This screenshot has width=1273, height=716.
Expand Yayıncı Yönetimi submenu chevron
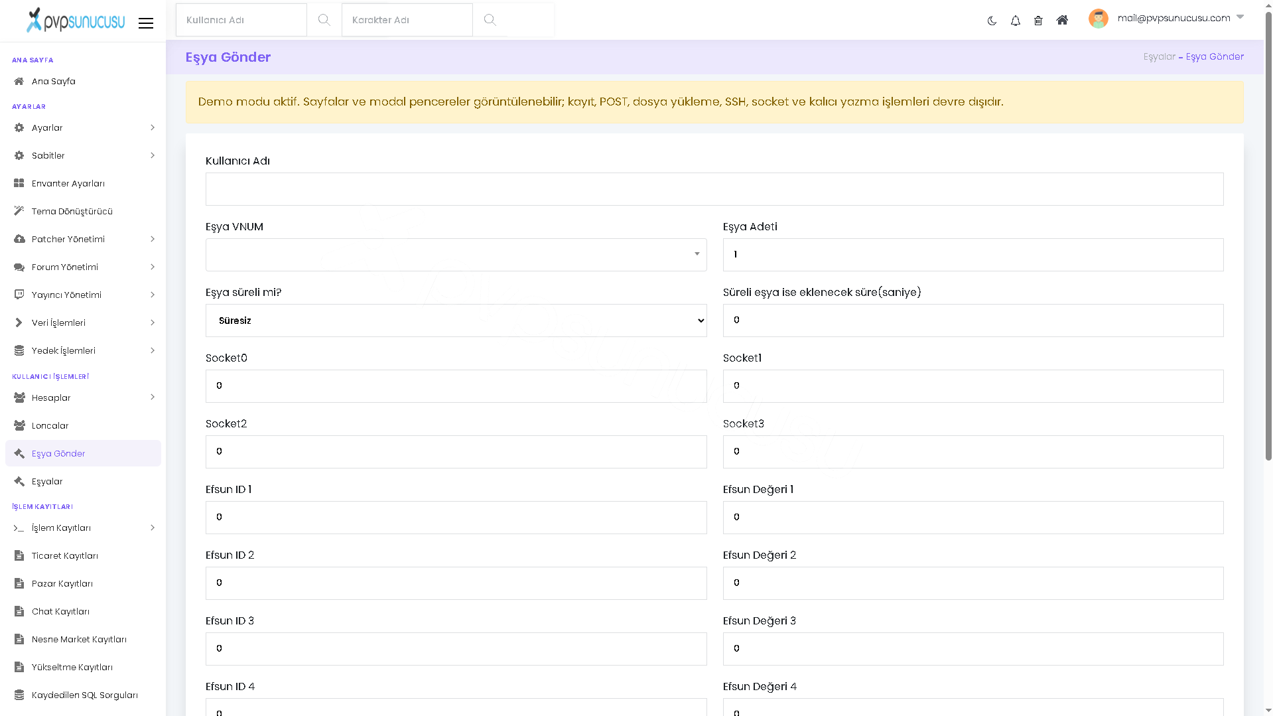(x=153, y=295)
